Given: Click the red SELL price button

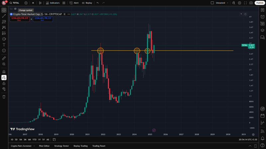Looking at the screenshot, I should point(20,19).
